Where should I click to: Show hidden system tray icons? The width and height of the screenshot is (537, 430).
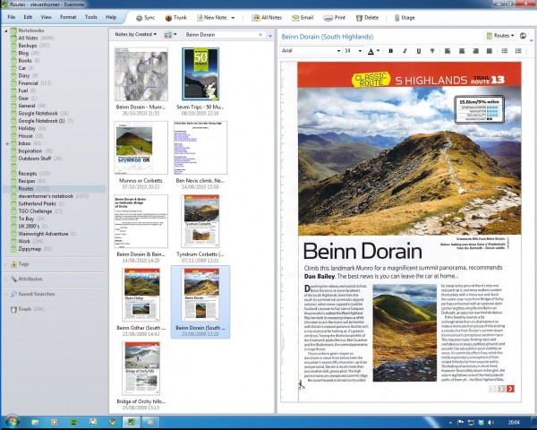(451, 423)
